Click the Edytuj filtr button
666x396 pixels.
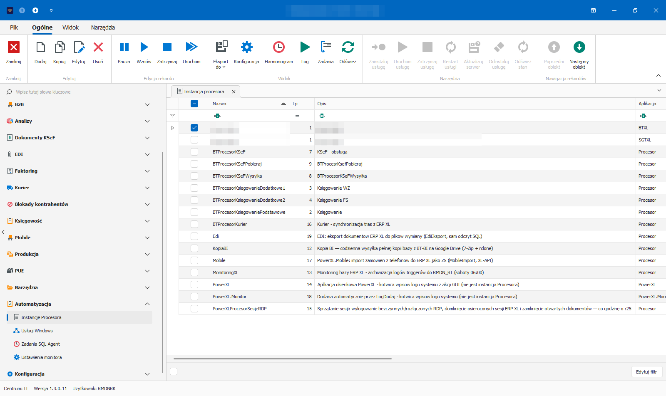click(x=646, y=372)
